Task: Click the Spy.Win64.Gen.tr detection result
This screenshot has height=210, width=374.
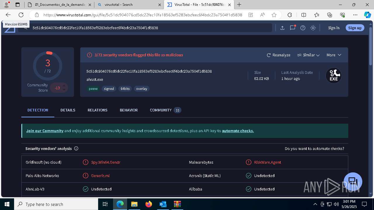Action: coord(106,162)
